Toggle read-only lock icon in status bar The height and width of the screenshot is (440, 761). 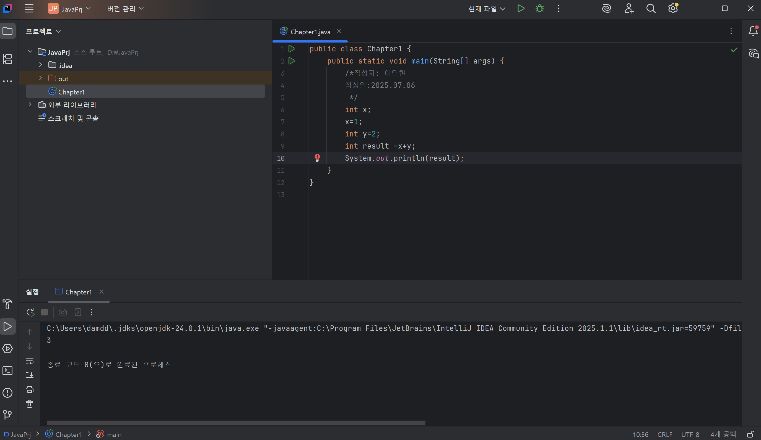(x=751, y=434)
